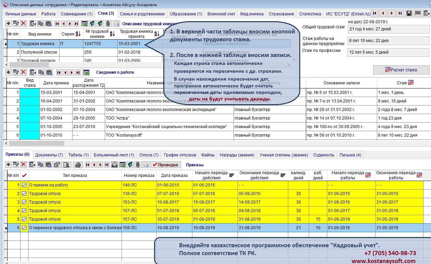The height and width of the screenshot is (264, 431).
Task: Open the Воинский учет tab
Action: point(221,14)
